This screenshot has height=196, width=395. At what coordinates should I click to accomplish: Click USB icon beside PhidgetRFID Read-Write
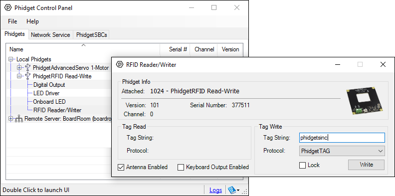click(28, 76)
